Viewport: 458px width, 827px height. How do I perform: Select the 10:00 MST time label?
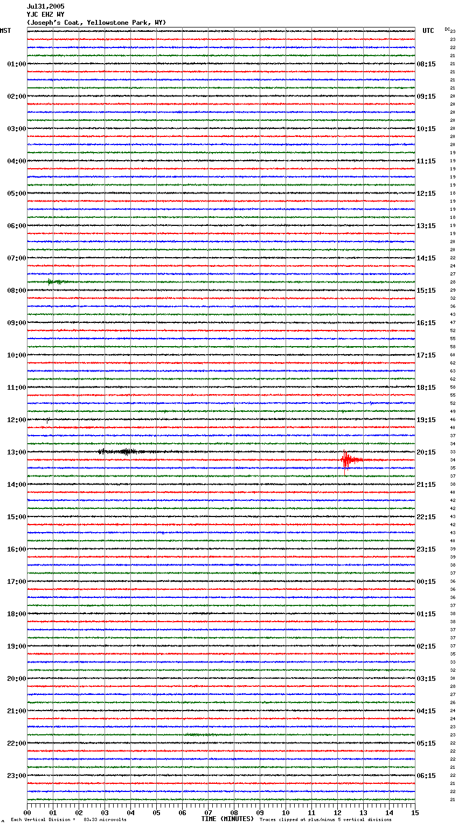(x=17, y=355)
